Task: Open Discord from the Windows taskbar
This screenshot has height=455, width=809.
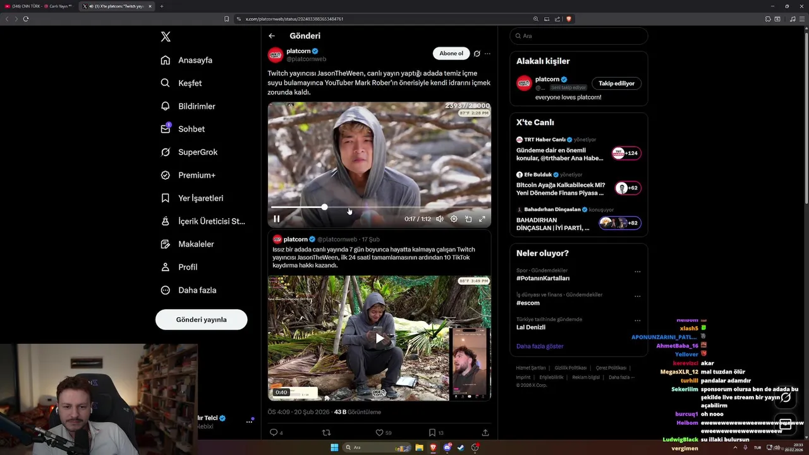Action: tap(447, 447)
